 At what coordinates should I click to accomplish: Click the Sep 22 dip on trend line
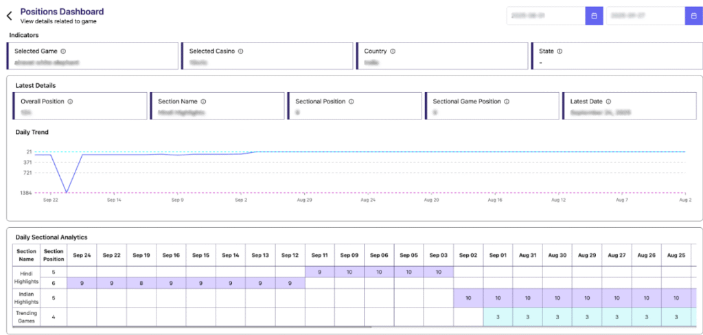click(67, 192)
